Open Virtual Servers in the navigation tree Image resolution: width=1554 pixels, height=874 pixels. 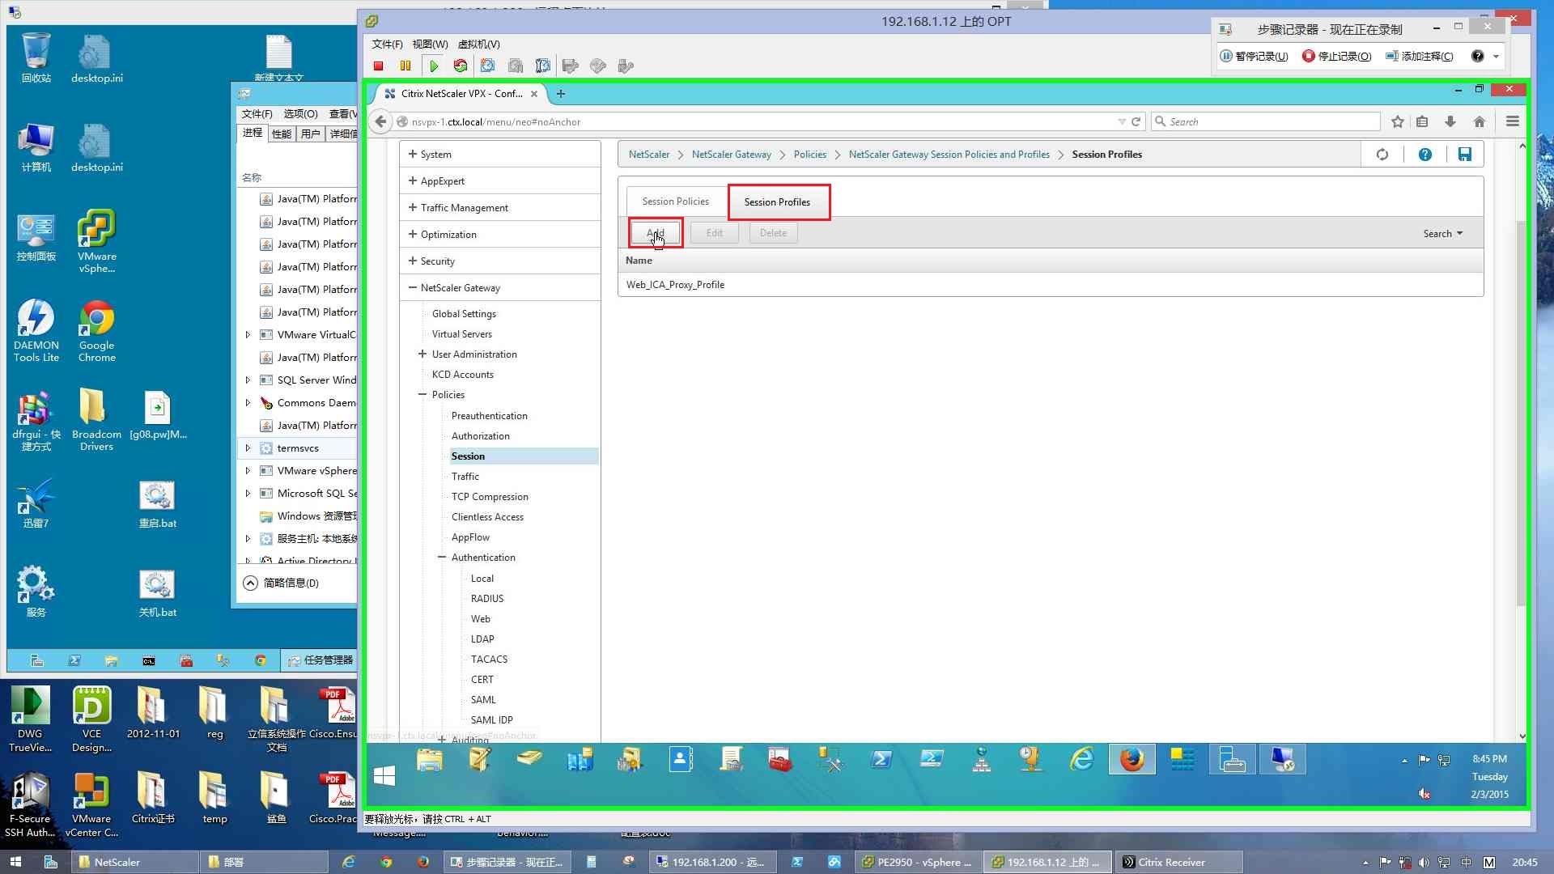pyautogui.click(x=461, y=334)
